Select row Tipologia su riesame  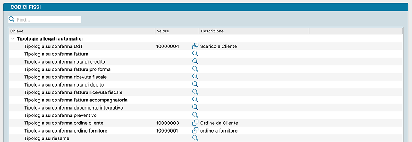pyautogui.click(x=206, y=138)
